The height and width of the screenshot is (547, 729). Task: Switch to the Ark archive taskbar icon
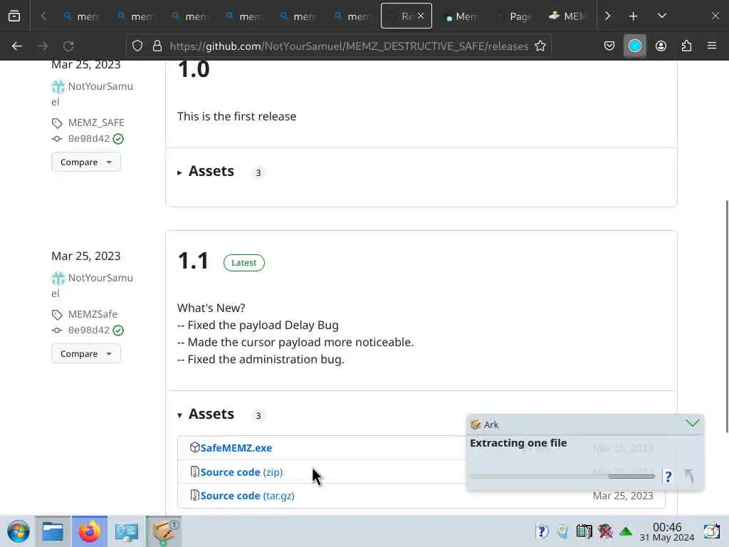tap(164, 531)
